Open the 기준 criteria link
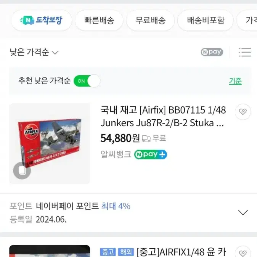The height and width of the screenshot is (257, 257). (235, 81)
